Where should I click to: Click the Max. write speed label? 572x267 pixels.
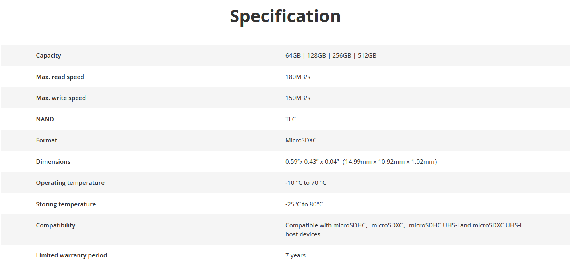pos(61,98)
